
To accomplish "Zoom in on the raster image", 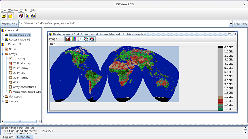I will click(x=86, y=39).
